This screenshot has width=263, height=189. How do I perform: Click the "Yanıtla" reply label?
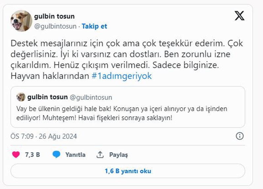point(75,155)
